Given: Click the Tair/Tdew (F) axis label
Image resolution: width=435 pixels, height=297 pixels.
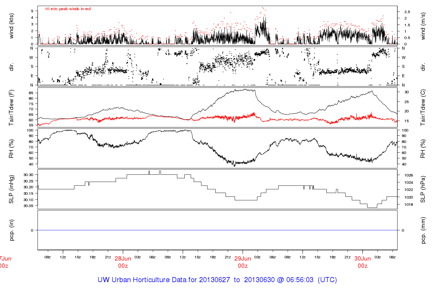Looking at the screenshot, I should (11, 107).
